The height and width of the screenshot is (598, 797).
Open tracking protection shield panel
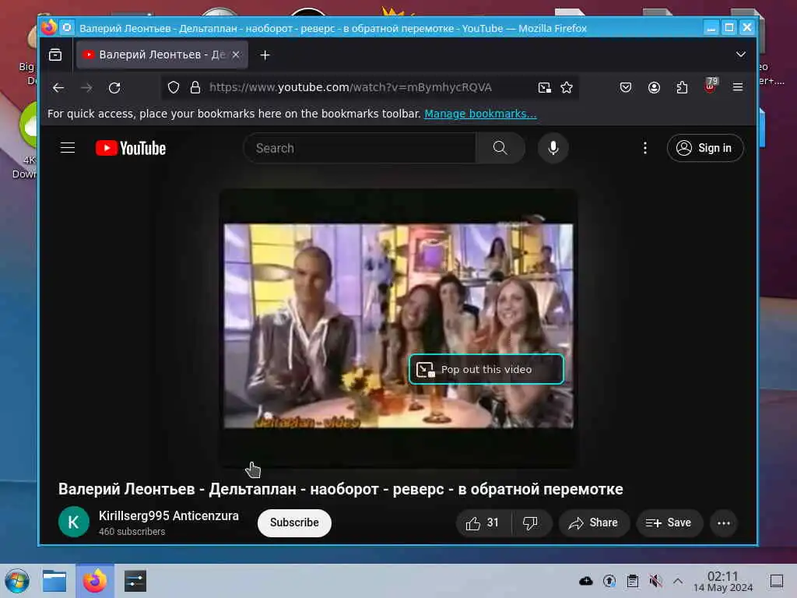tap(174, 87)
